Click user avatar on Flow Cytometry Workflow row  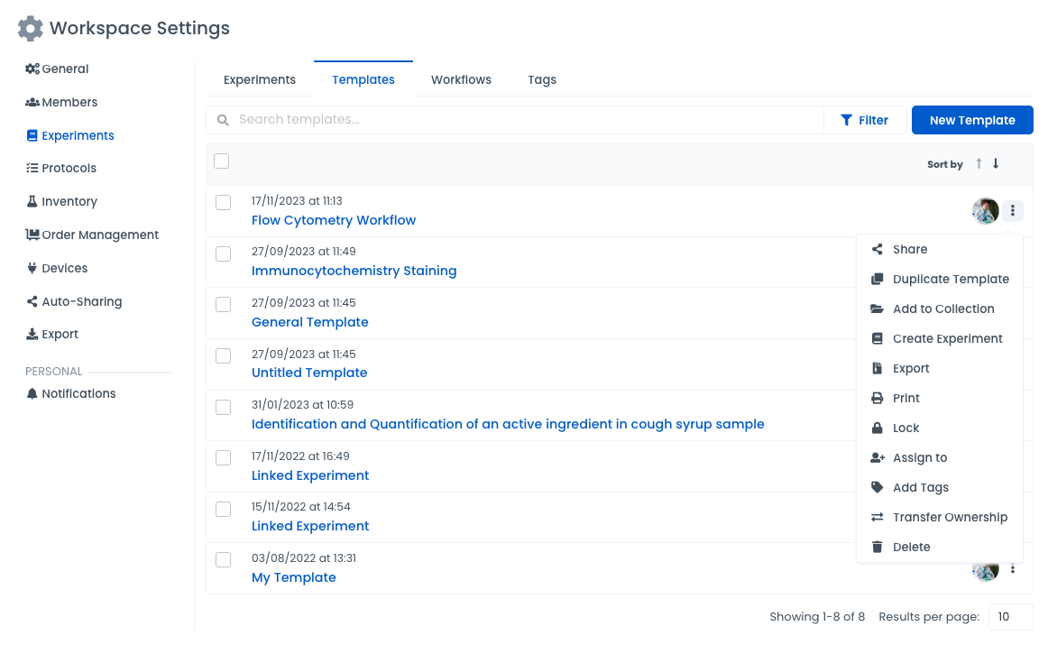click(x=985, y=211)
